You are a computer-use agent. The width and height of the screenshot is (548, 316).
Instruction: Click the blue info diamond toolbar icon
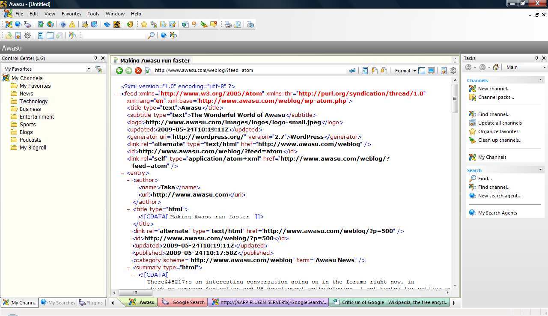point(63,24)
